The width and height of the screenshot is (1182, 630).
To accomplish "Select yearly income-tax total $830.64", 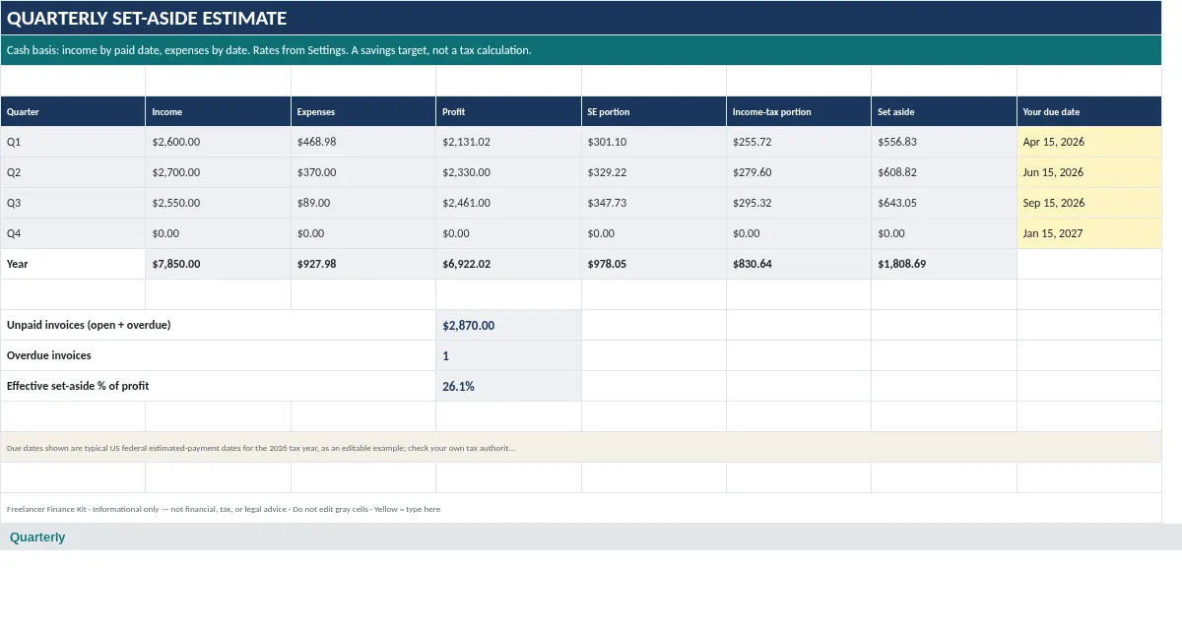I will [799, 264].
